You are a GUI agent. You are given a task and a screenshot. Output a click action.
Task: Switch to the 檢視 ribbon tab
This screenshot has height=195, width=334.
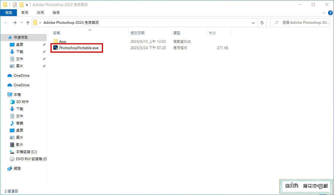click(56, 13)
